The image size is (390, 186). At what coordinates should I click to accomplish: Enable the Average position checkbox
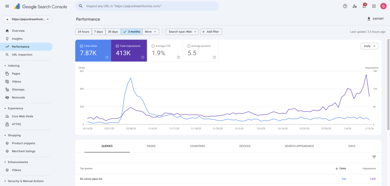click(x=189, y=46)
